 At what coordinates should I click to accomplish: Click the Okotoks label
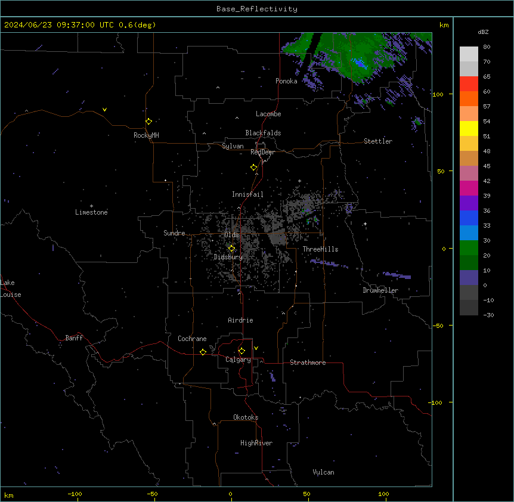pos(246,417)
